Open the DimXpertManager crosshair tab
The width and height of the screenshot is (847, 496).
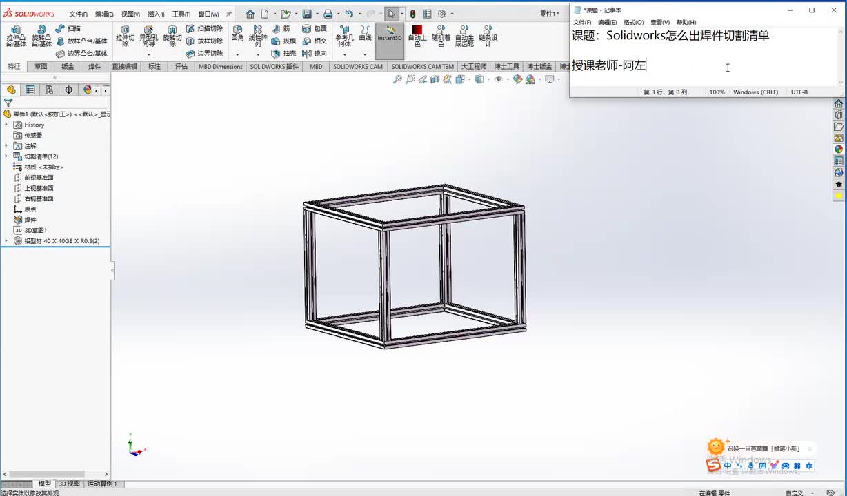pos(68,90)
